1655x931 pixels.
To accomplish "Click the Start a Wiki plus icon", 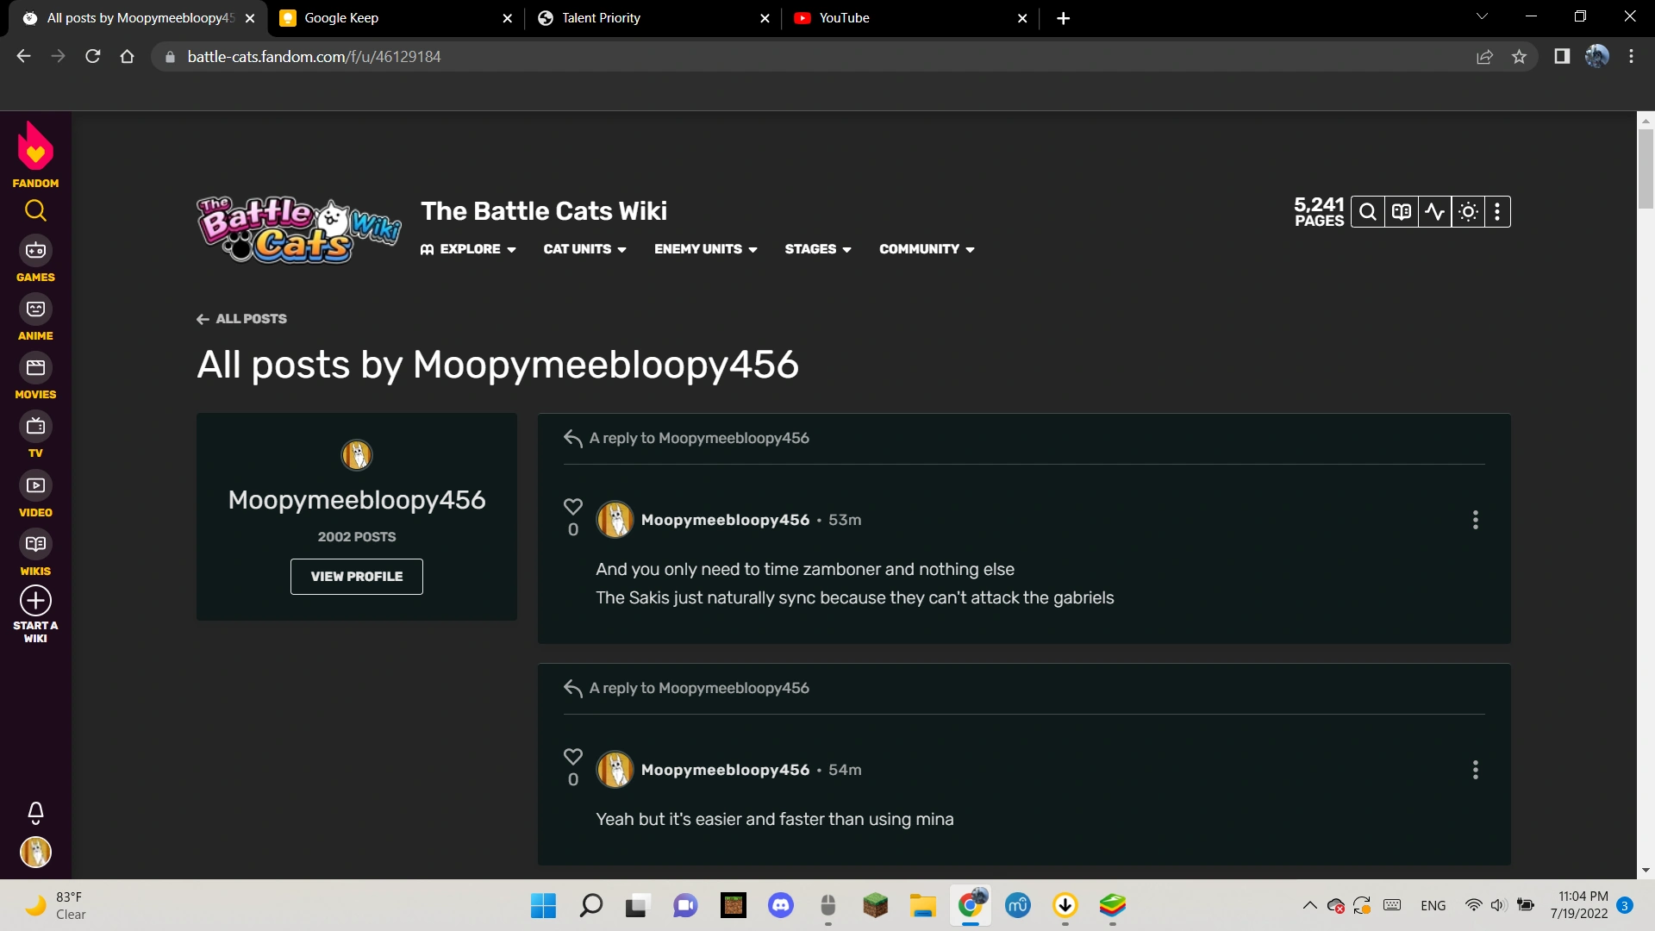I will 35,601.
